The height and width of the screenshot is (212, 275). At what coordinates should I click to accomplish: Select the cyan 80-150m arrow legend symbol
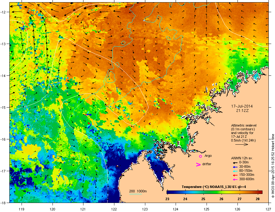[235, 171]
